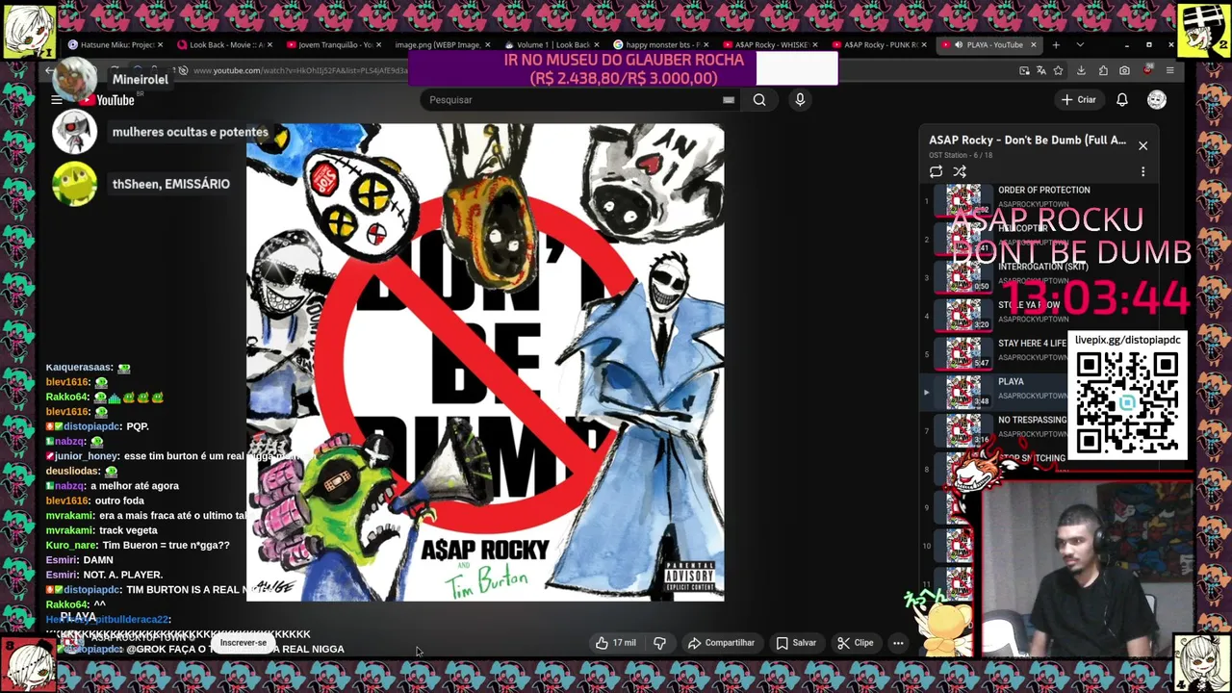
Task: Close the playlist panel with X
Action: pyautogui.click(x=1142, y=145)
